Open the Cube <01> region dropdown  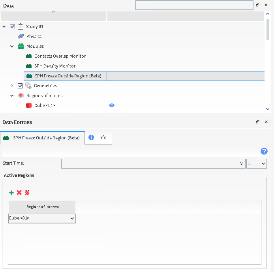(x=42, y=218)
